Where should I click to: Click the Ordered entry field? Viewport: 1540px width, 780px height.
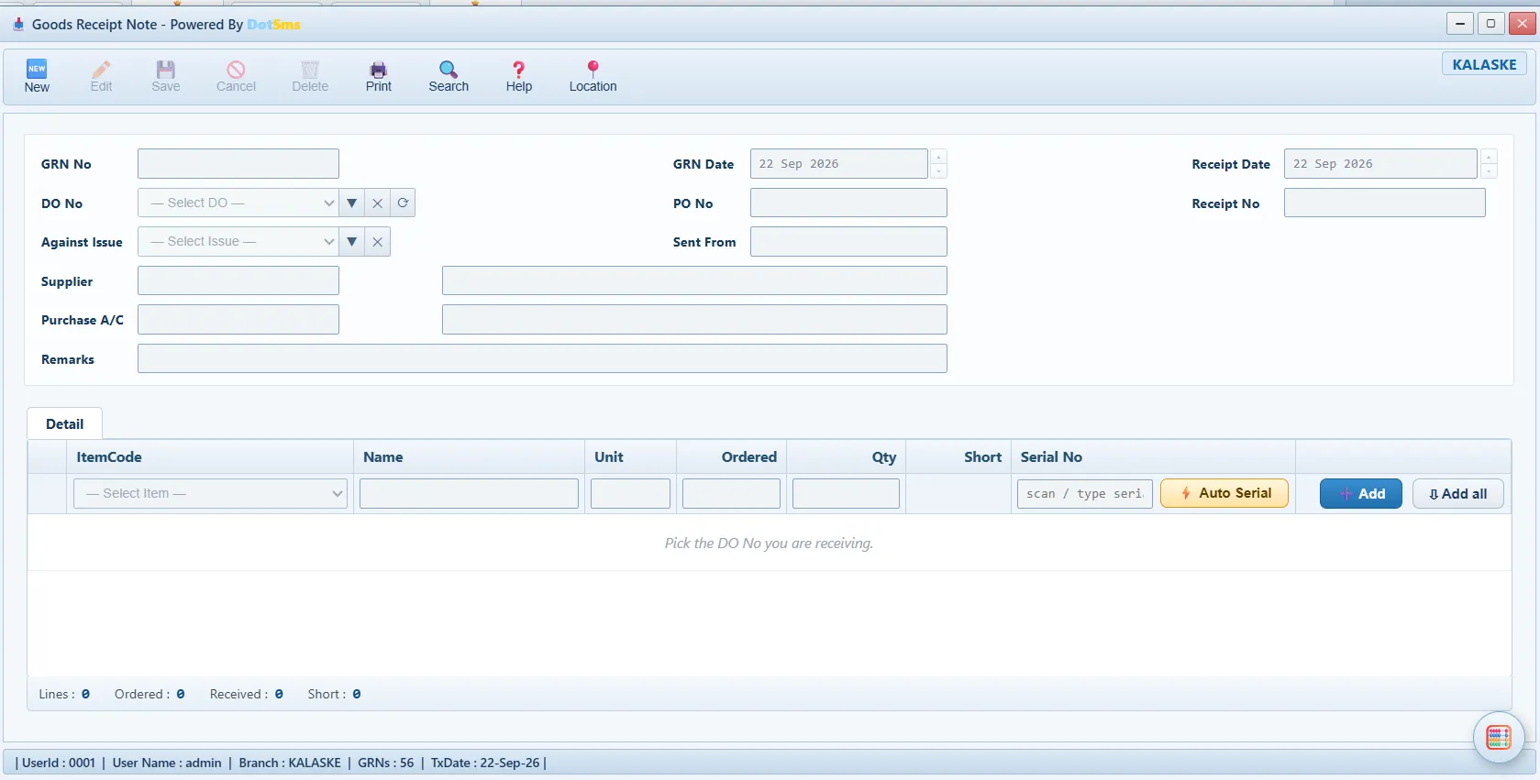(731, 493)
